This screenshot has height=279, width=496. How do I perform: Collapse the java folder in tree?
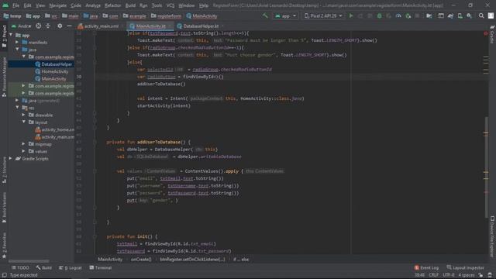pyautogui.click(x=17, y=50)
